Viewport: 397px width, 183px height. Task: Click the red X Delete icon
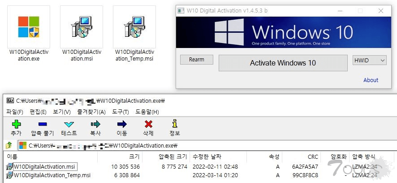tap(148, 125)
